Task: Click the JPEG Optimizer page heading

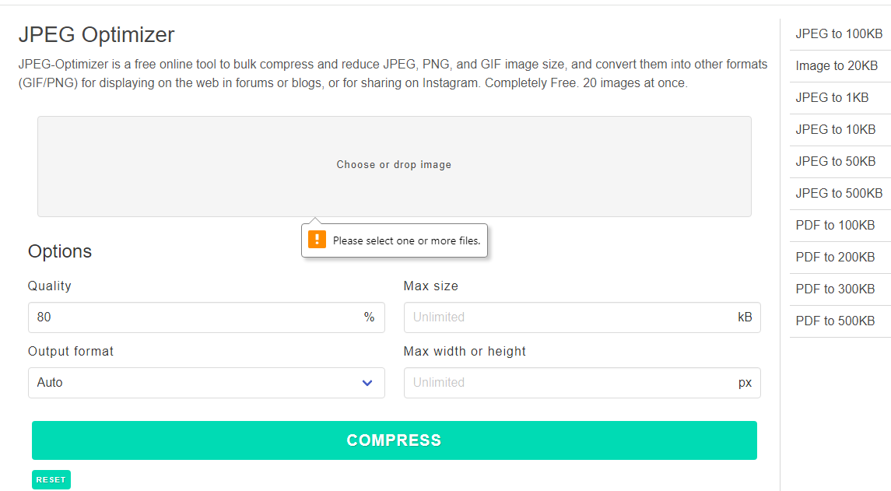Action: pyautogui.click(x=96, y=35)
